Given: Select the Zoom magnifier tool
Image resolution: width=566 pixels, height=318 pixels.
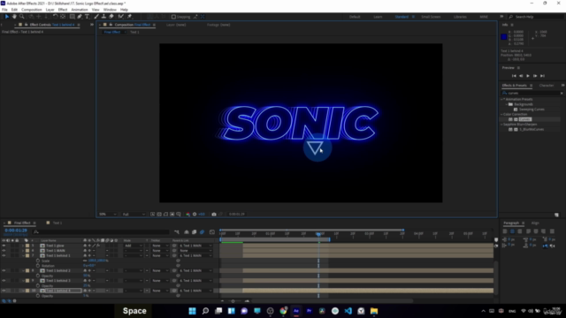Looking at the screenshot, I should pyautogui.click(x=21, y=17).
